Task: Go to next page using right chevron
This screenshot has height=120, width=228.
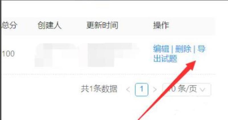Action: [x=155, y=89]
